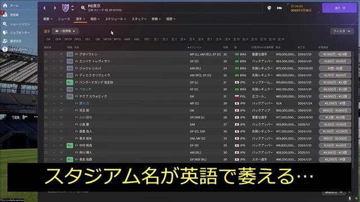Screen dimensions: 360x202
Task: Click the value range button for ジャジャ シルバ
Action: click(335, 68)
